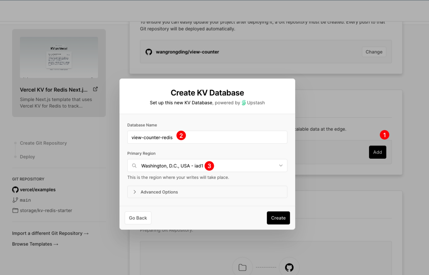Viewport: 429px width, 275px height.
Task: Select the Deploy step
Action: (27, 157)
